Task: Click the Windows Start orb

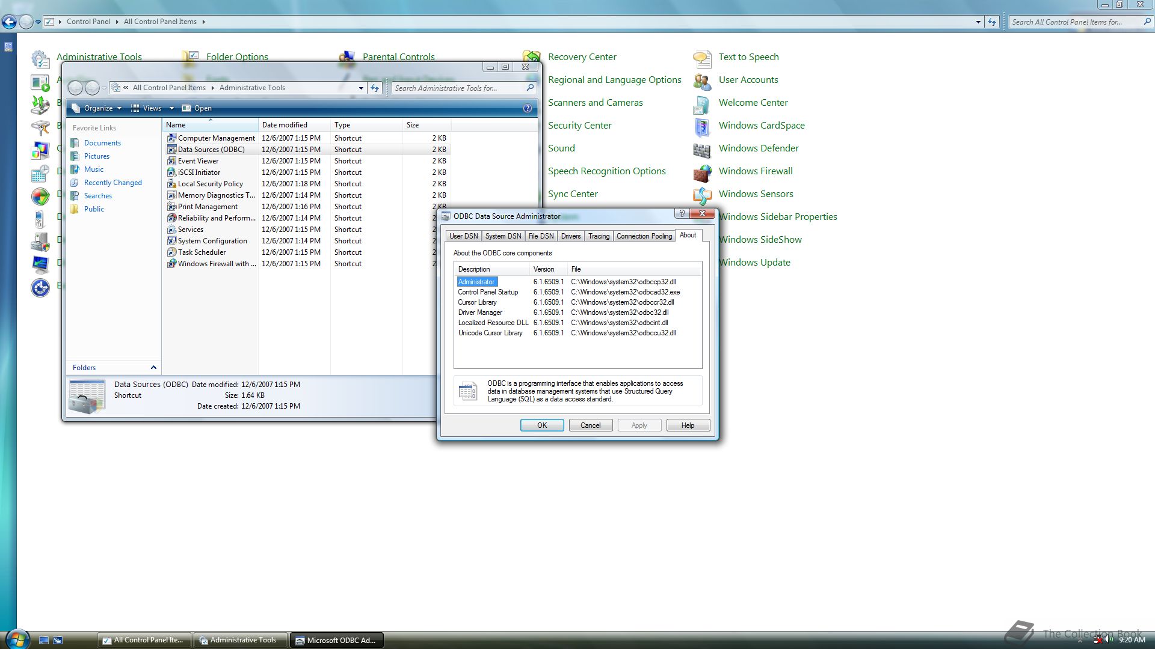Action: pyautogui.click(x=16, y=639)
